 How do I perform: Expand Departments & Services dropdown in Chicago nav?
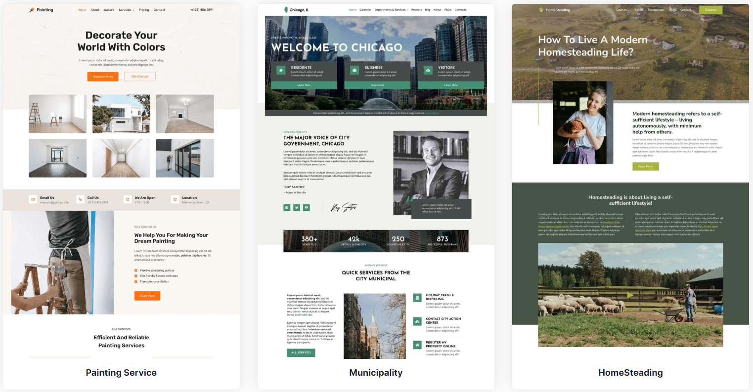pyautogui.click(x=391, y=10)
